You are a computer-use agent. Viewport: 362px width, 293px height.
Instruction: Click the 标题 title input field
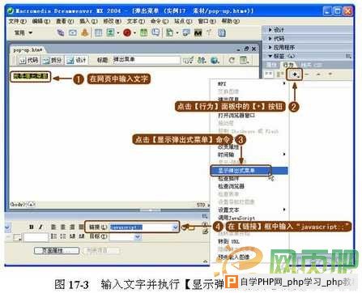(x=146, y=60)
